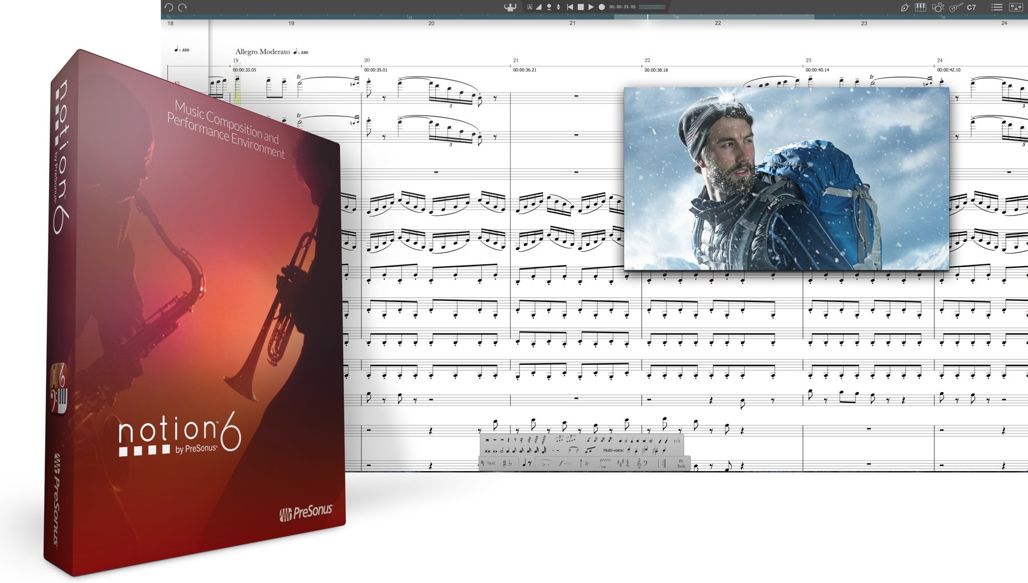The image size is (1028, 583).
Task: Select the Eraser pen tool in the toolbar
Action: [x=905, y=7]
